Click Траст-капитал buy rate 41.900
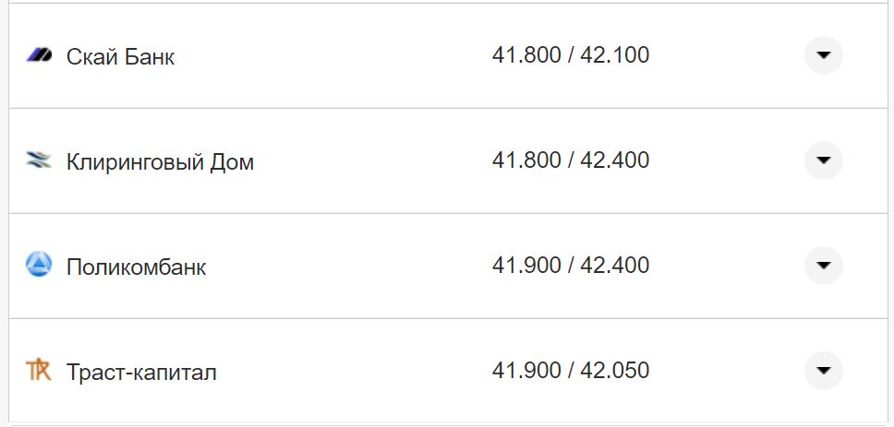The image size is (894, 427). [x=526, y=371]
